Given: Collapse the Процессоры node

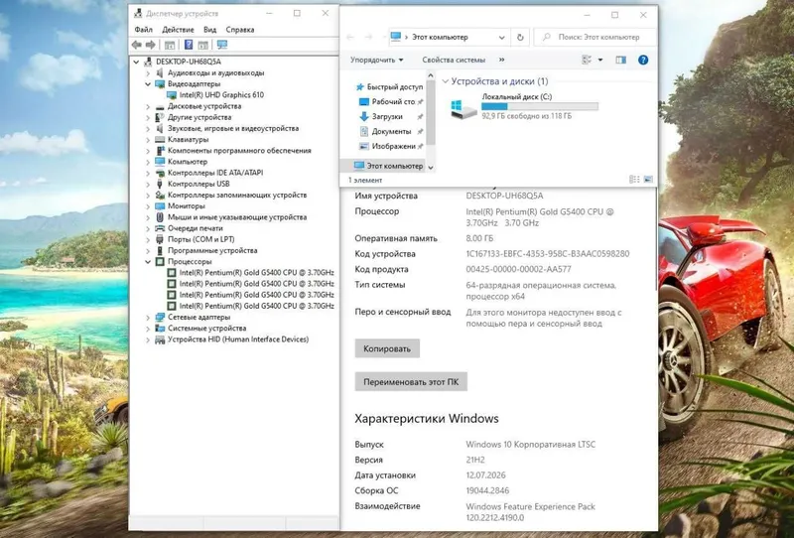Looking at the screenshot, I should pos(148,262).
